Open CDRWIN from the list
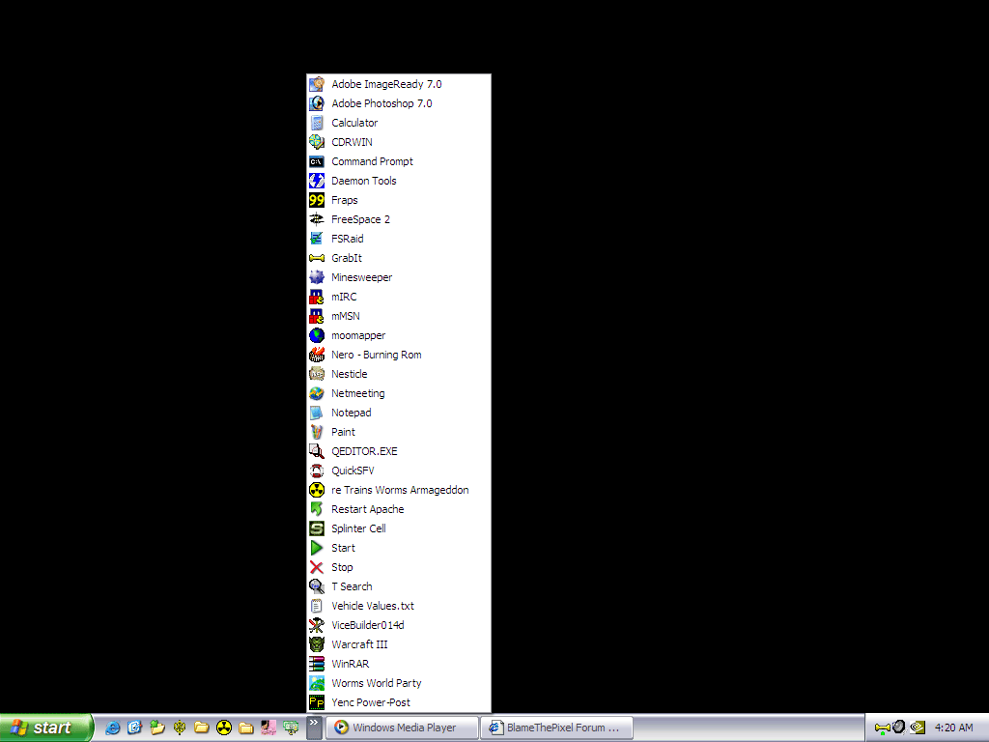Viewport: 989px width, 742px height. coord(399,142)
